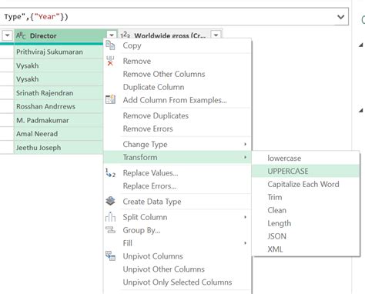The height and width of the screenshot is (294, 365).
Task: Select Unpivot Only Selected Columns
Action: [177, 282]
